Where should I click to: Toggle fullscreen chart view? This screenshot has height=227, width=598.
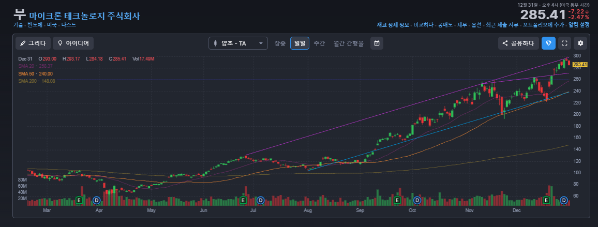pyautogui.click(x=564, y=43)
